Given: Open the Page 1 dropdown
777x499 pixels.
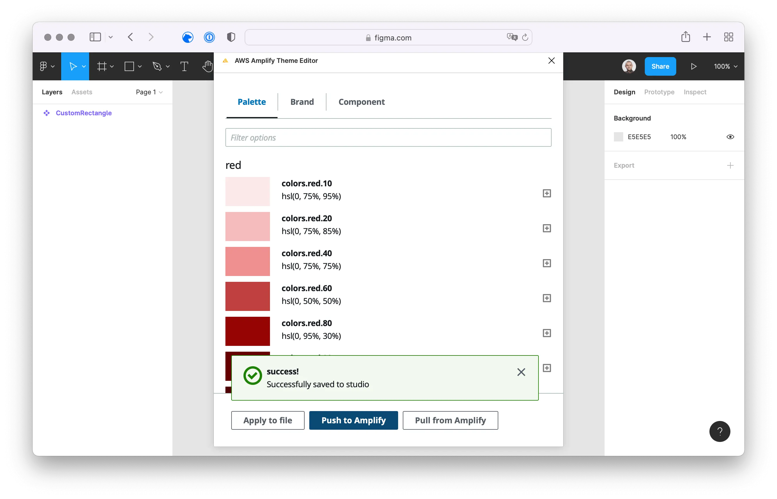Looking at the screenshot, I should 149,92.
